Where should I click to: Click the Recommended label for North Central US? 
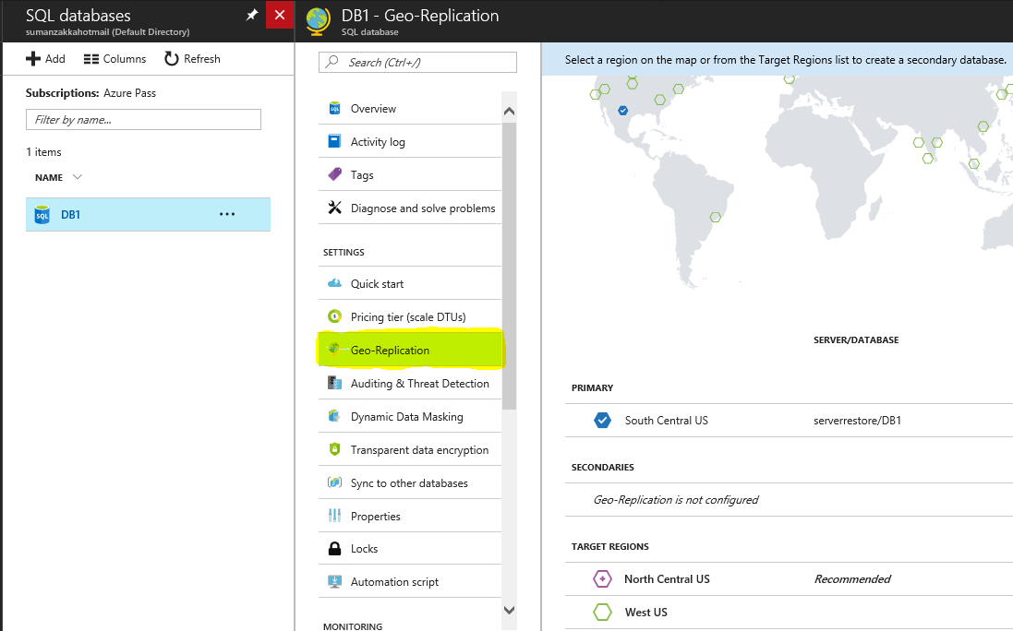point(852,578)
